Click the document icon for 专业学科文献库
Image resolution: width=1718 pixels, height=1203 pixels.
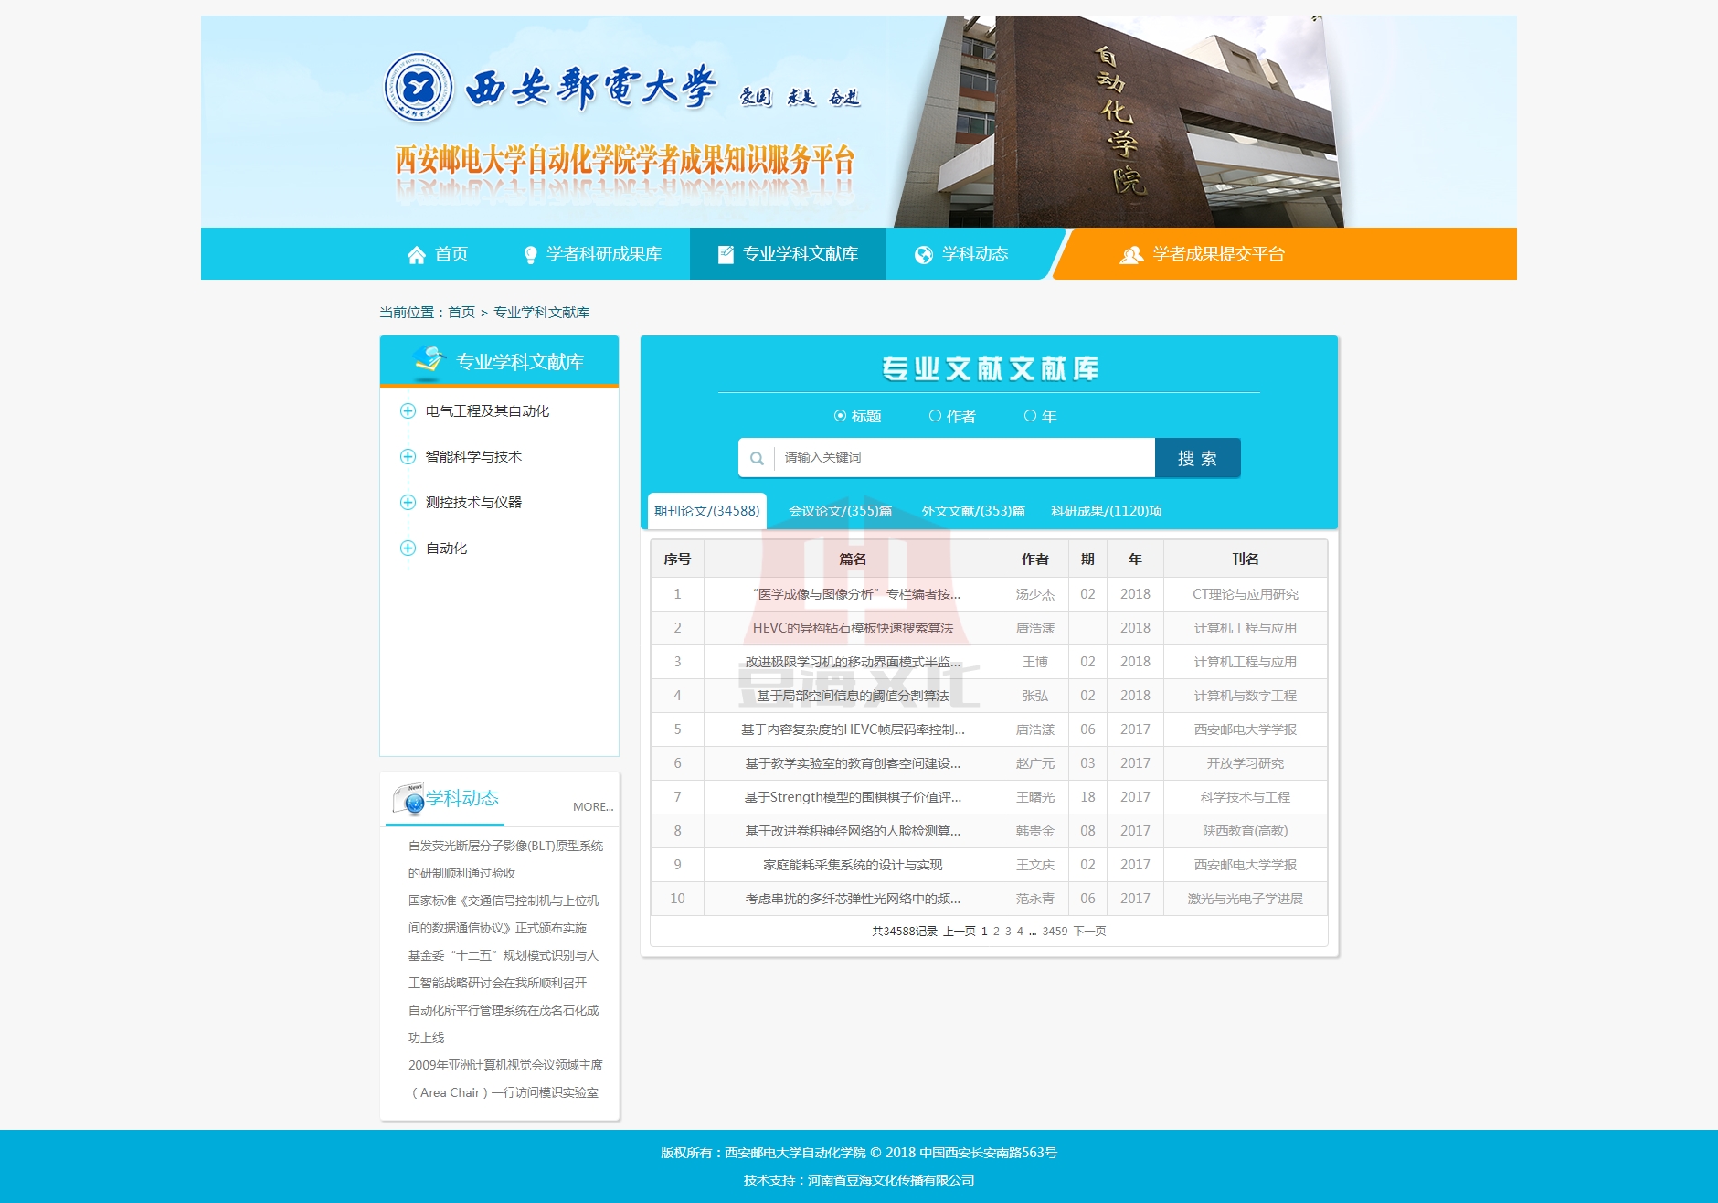coord(726,255)
